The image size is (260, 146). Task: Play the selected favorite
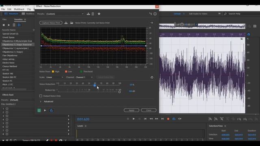9,25
